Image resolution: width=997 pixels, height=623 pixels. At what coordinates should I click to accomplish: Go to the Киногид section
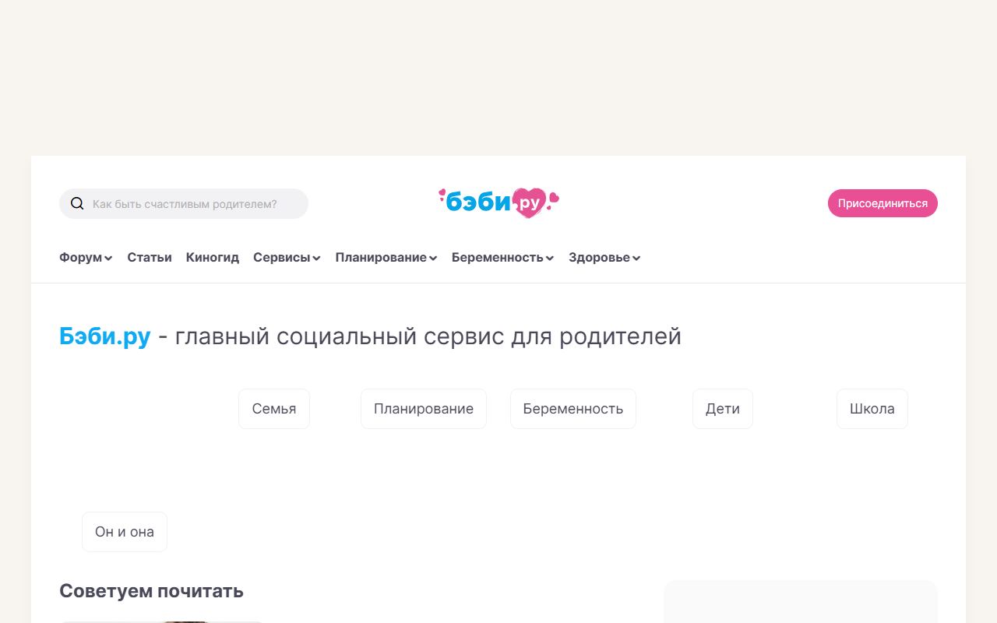click(213, 258)
